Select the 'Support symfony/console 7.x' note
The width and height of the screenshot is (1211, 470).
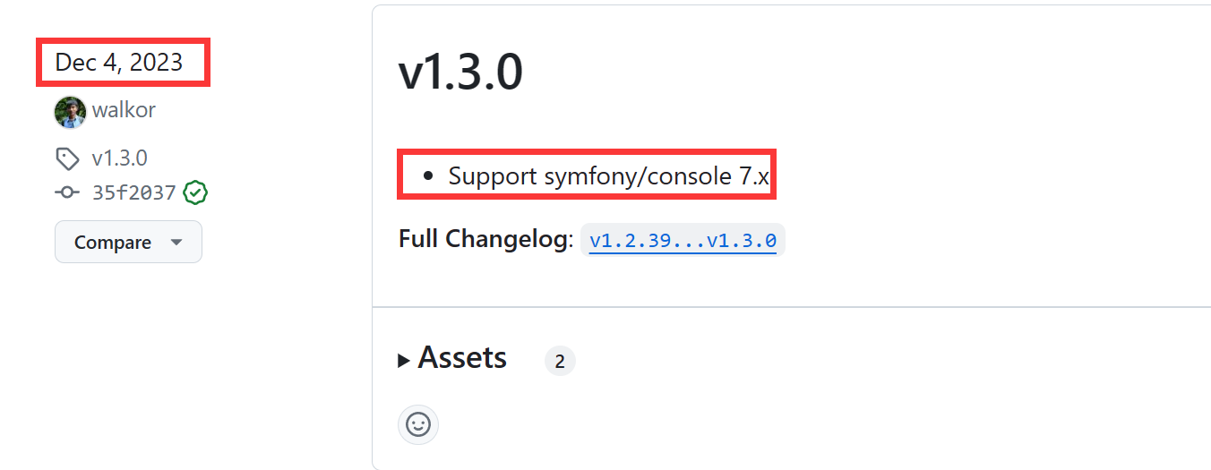pos(608,175)
